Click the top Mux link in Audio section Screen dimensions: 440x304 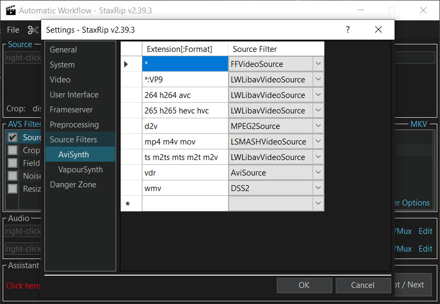click(x=404, y=231)
